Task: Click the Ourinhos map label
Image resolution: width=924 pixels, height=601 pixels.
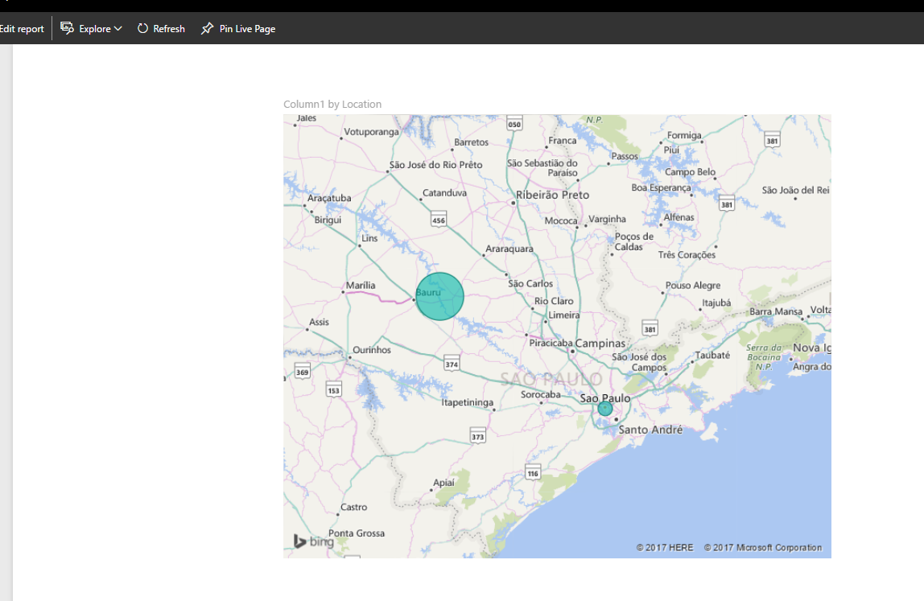Action: click(x=372, y=350)
